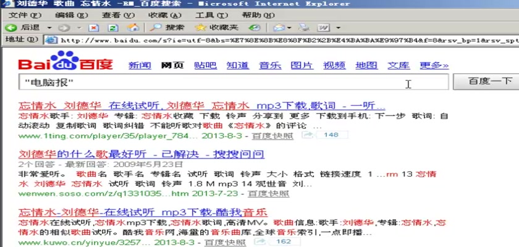
Task: Open the 忘情水-刘德华 酷我音乐 result
Action: tap(143, 212)
